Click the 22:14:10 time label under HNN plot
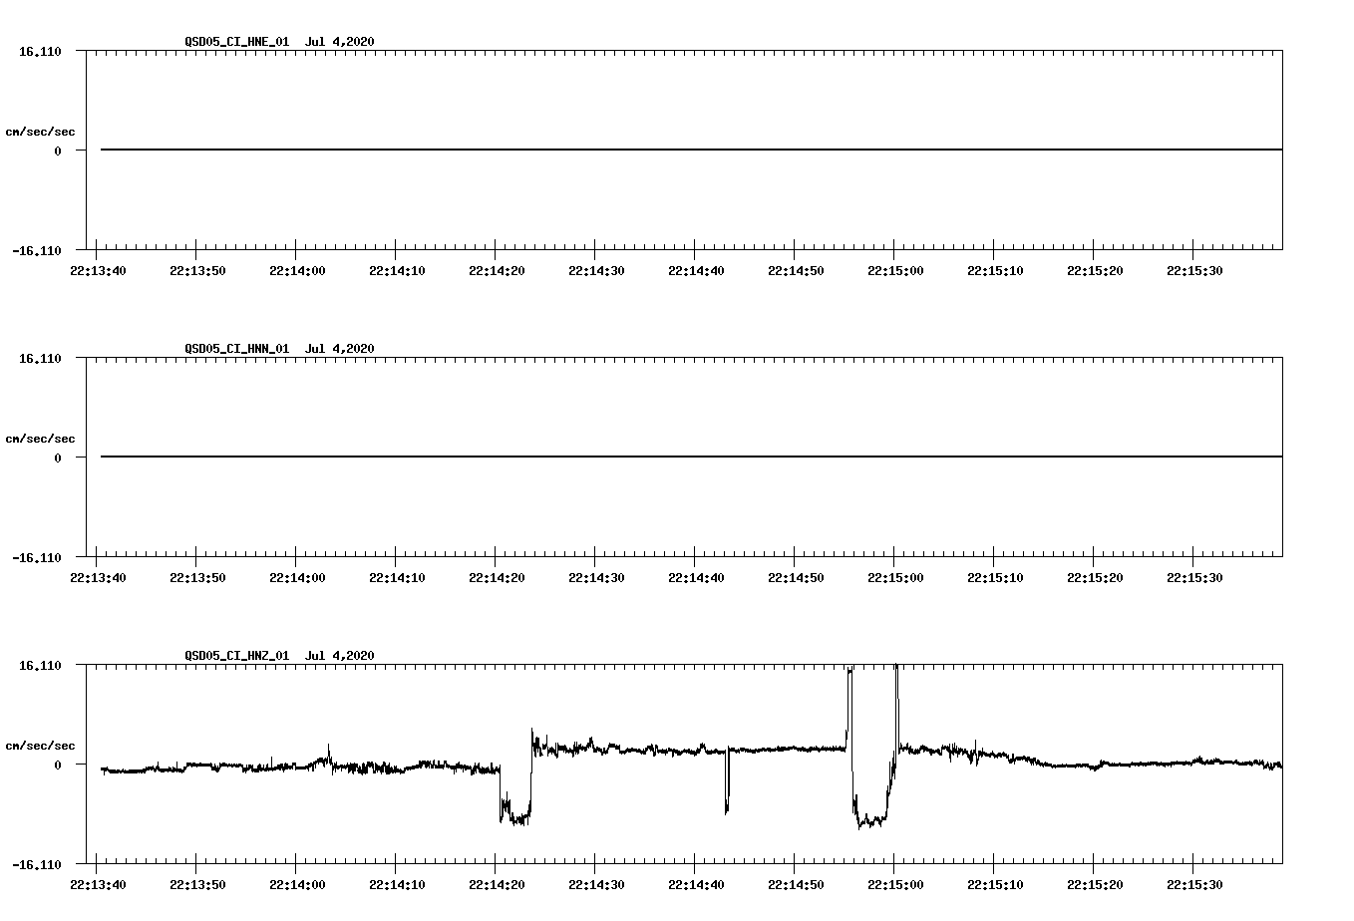The width and height of the screenshot is (1354, 921). point(397,577)
